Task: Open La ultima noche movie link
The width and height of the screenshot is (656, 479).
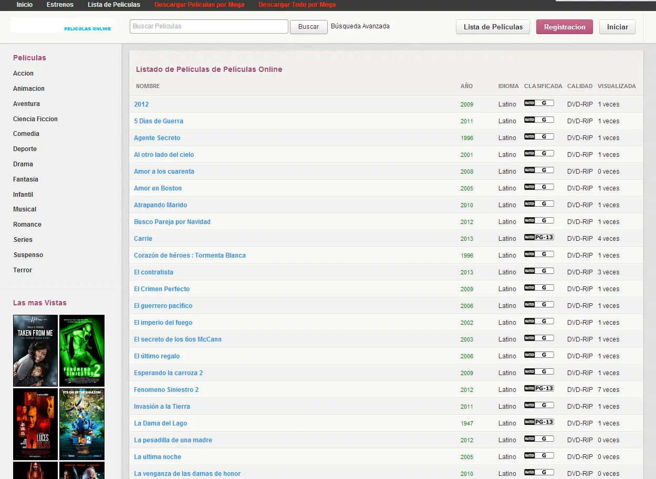Action: point(158,457)
